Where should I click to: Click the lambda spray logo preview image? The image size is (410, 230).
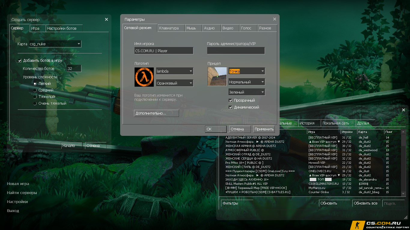point(144,77)
